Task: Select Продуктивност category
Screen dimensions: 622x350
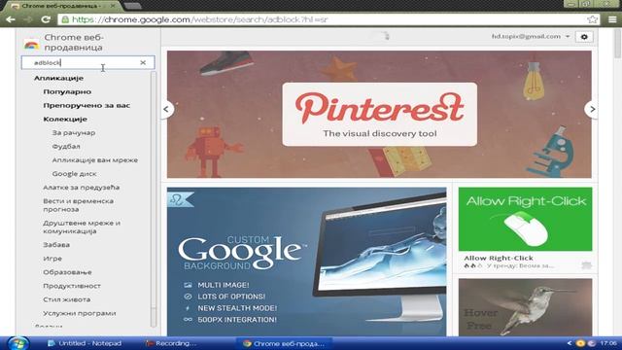Action: tap(72, 286)
